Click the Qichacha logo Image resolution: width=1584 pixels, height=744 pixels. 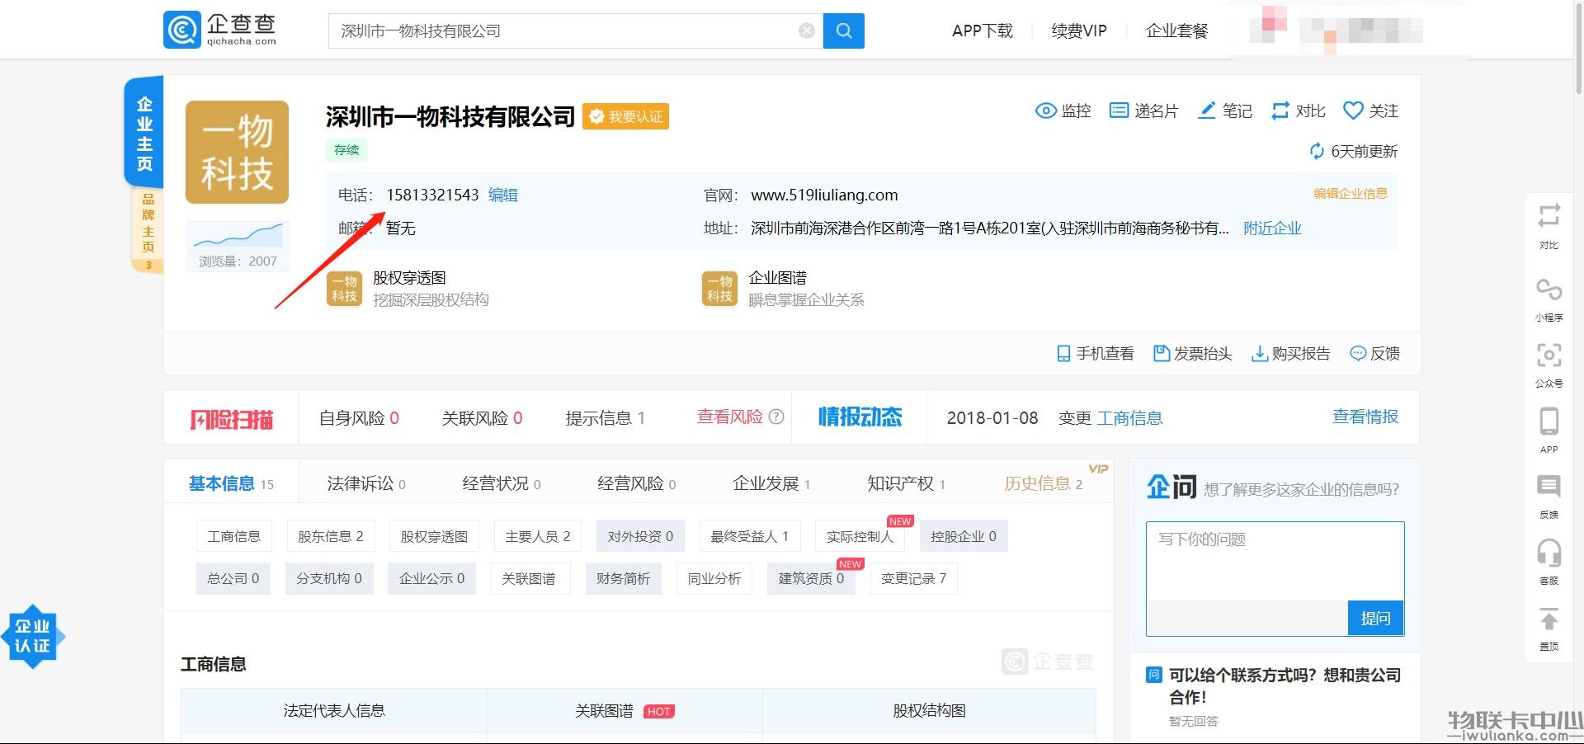click(x=220, y=30)
